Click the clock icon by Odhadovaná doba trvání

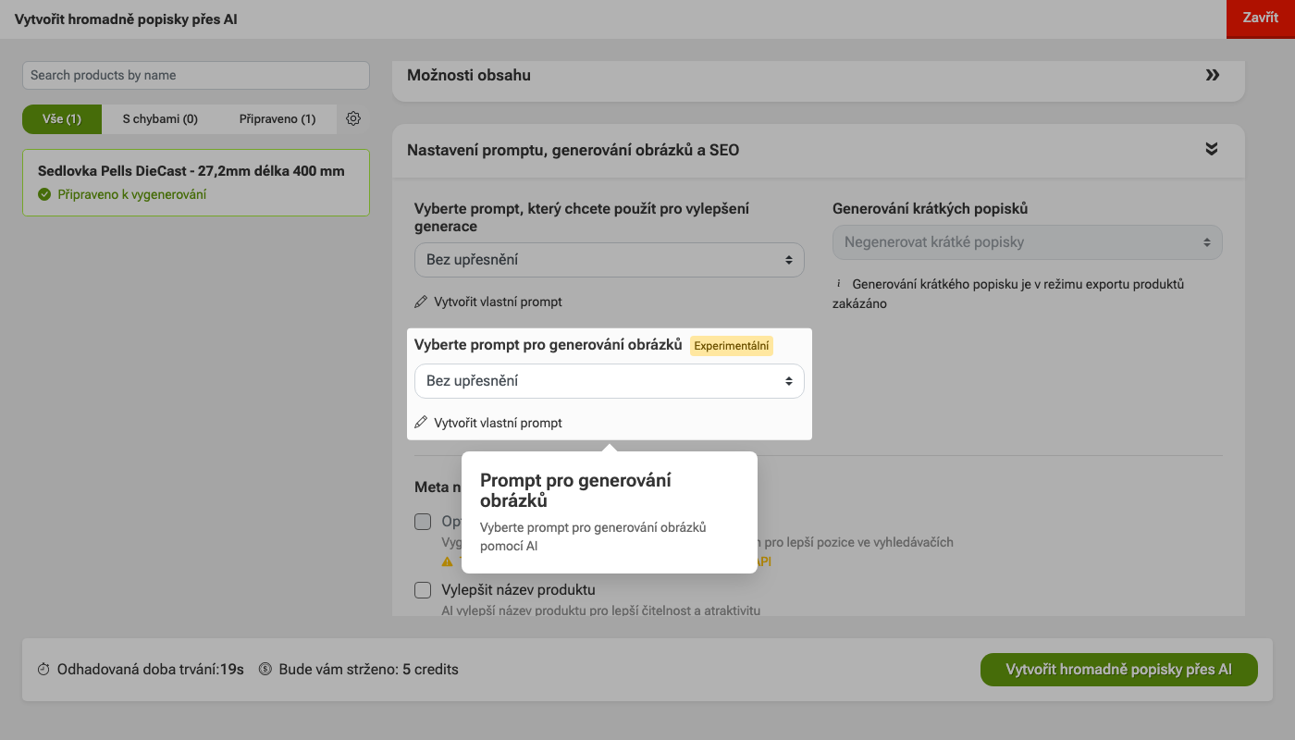coord(43,669)
